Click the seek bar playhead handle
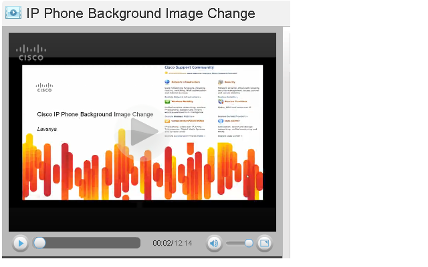Viewport: 428px width, 267px height. coord(39,243)
